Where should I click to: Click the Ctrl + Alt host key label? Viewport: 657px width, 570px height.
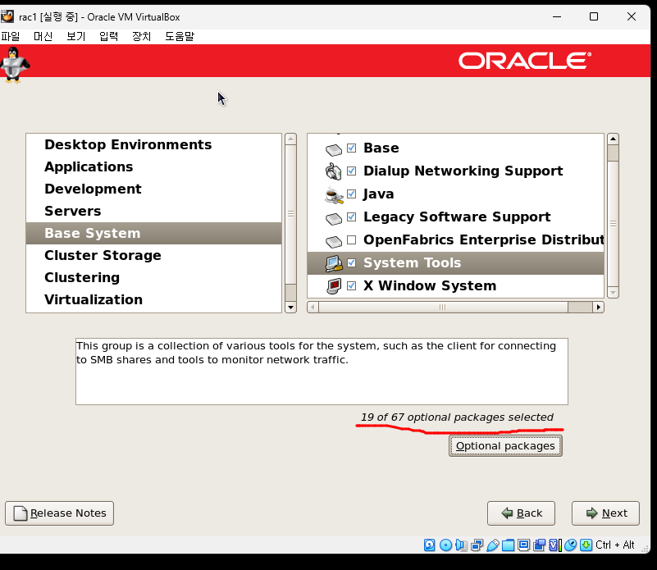pos(615,545)
